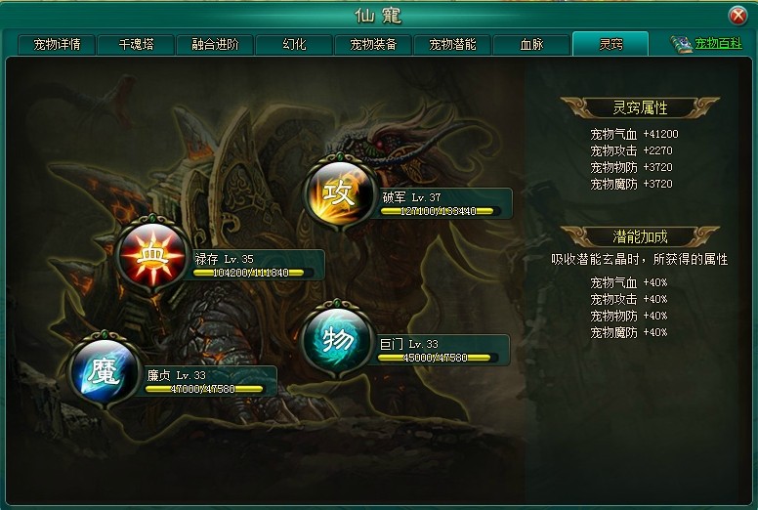Select the 魔 magic defense orb icon
The height and width of the screenshot is (510, 758).
tap(104, 371)
